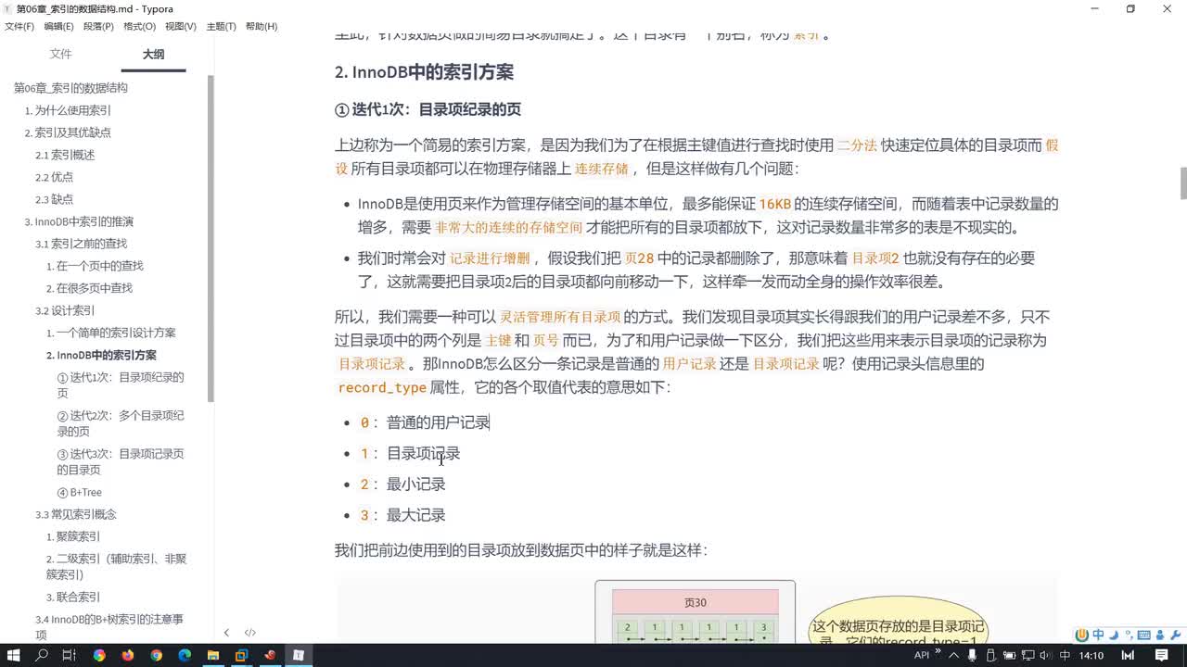Click the Typora taskbar icon
Viewport: 1187px width, 667px height.
[x=299, y=655]
